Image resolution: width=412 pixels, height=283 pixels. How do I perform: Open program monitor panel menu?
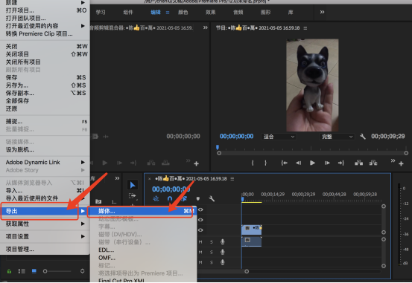click(305, 28)
